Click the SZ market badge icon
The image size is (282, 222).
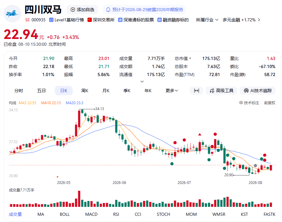[x=27, y=20]
